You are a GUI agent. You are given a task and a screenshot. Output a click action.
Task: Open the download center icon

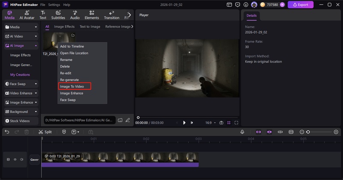pyautogui.click(x=246, y=5)
